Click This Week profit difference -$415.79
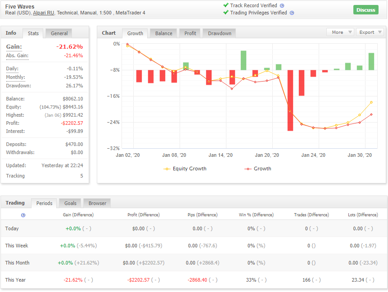Image resolution: width=388 pixels, height=292 pixels. point(151,246)
